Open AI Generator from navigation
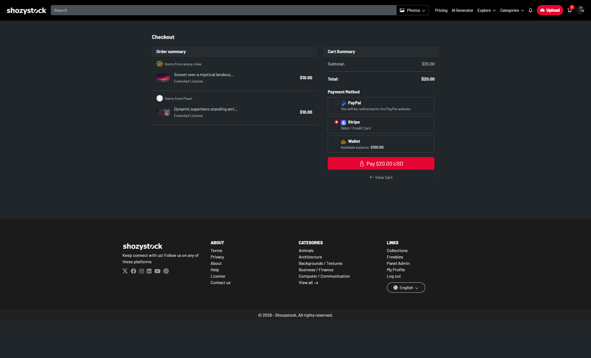 [x=462, y=10]
